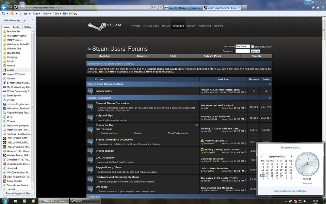This screenshot has width=326, height=204.
Task: Collapse the Steam Discussions category
Action: coord(269,98)
